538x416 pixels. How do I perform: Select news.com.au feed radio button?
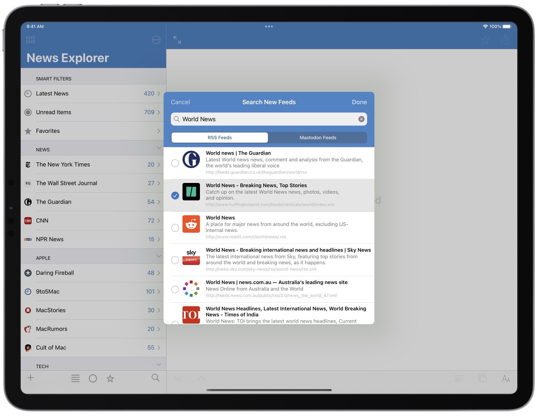coord(175,289)
